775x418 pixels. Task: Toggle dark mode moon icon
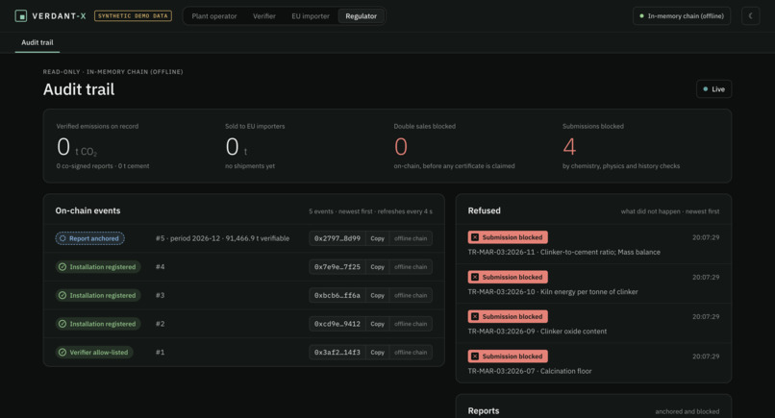click(x=750, y=15)
